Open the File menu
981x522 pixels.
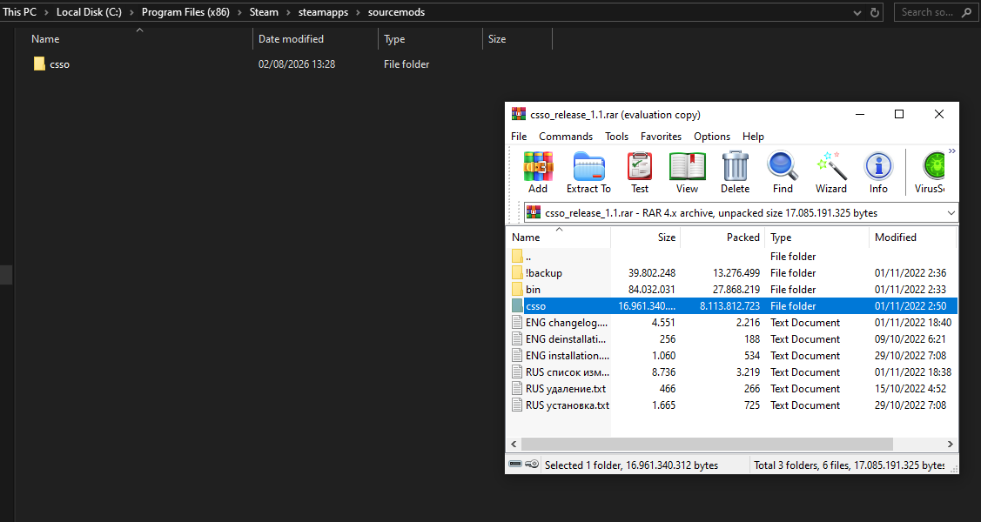pyautogui.click(x=519, y=137)
